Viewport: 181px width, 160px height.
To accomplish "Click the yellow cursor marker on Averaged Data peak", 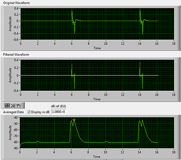I will [74, 120].
